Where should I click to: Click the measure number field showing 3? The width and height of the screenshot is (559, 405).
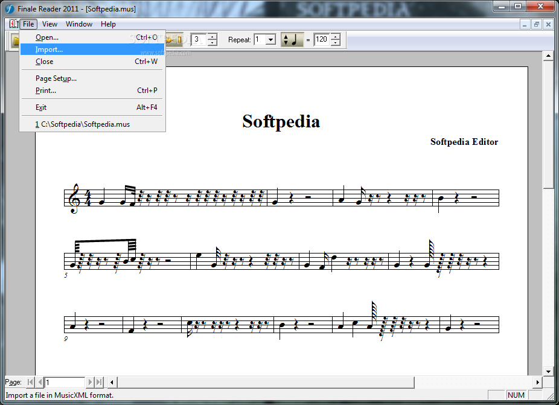(x=199, y=40)
